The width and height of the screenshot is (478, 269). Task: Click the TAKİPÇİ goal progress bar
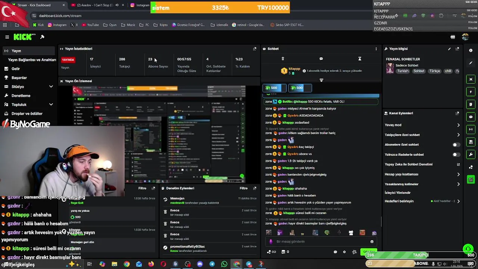tap(420, 255)
